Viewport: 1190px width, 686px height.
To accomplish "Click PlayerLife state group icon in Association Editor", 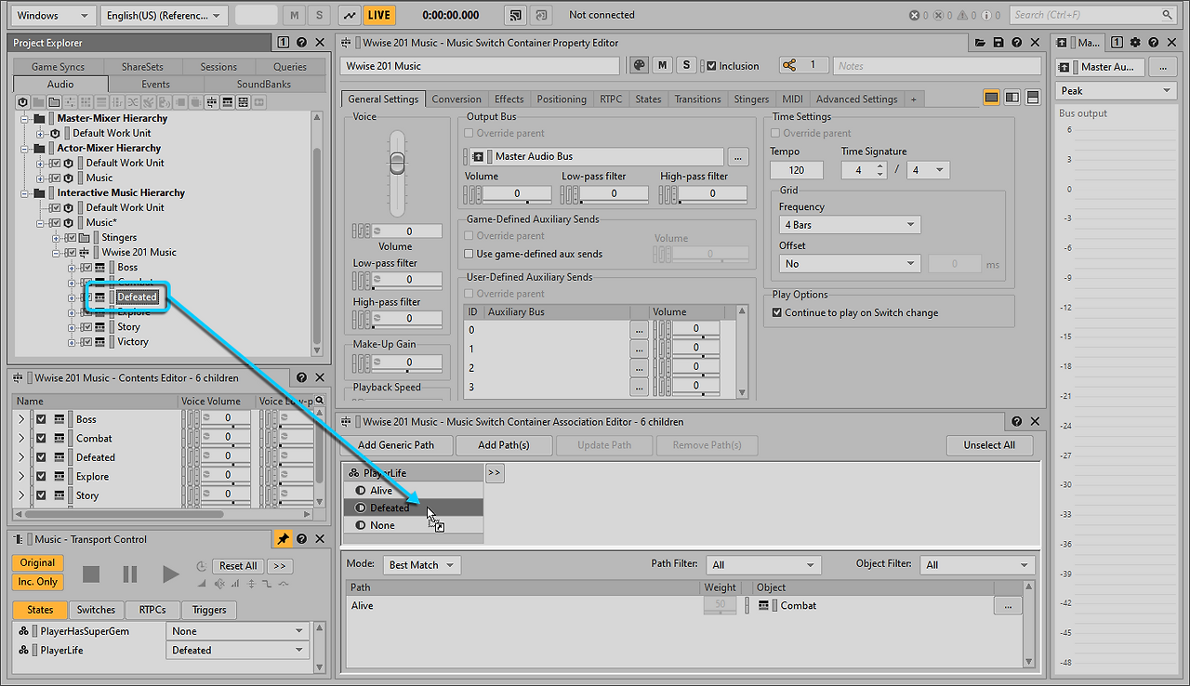I will click(354, 473).
